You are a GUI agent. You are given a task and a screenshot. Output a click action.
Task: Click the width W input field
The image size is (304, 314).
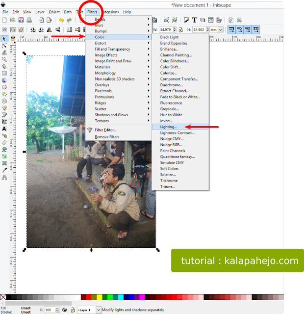coord(166,29)
